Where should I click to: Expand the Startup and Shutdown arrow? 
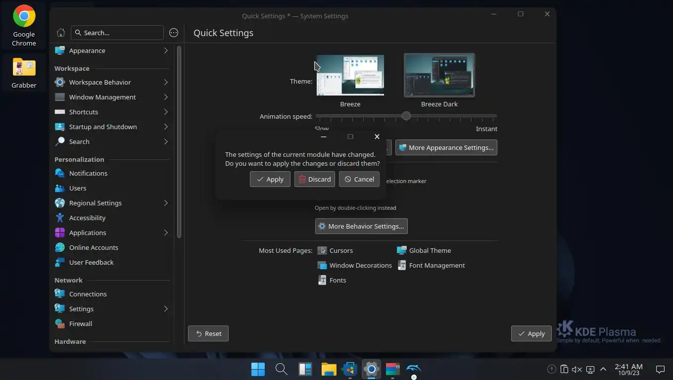click(166, 127)
